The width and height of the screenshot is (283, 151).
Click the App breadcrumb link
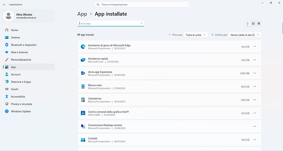[x=82, y=14]
